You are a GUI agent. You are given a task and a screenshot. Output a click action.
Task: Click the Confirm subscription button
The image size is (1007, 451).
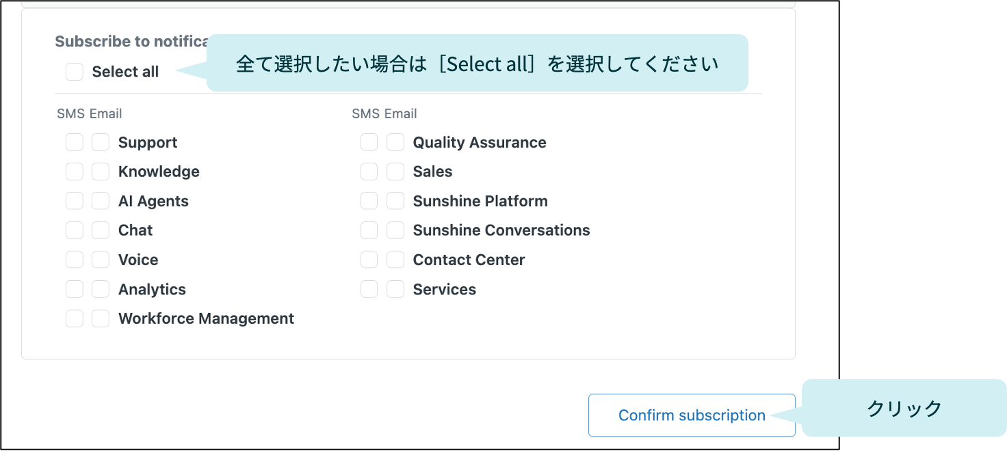pos(692,415)
